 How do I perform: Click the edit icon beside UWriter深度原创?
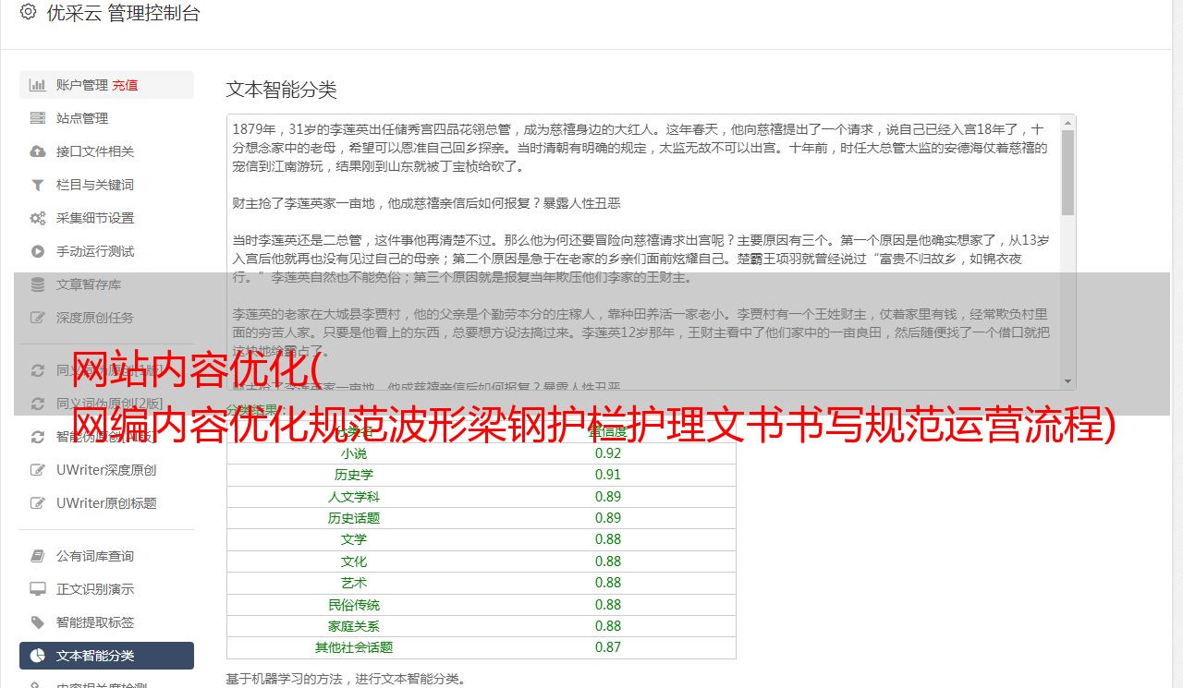point(37,470)
